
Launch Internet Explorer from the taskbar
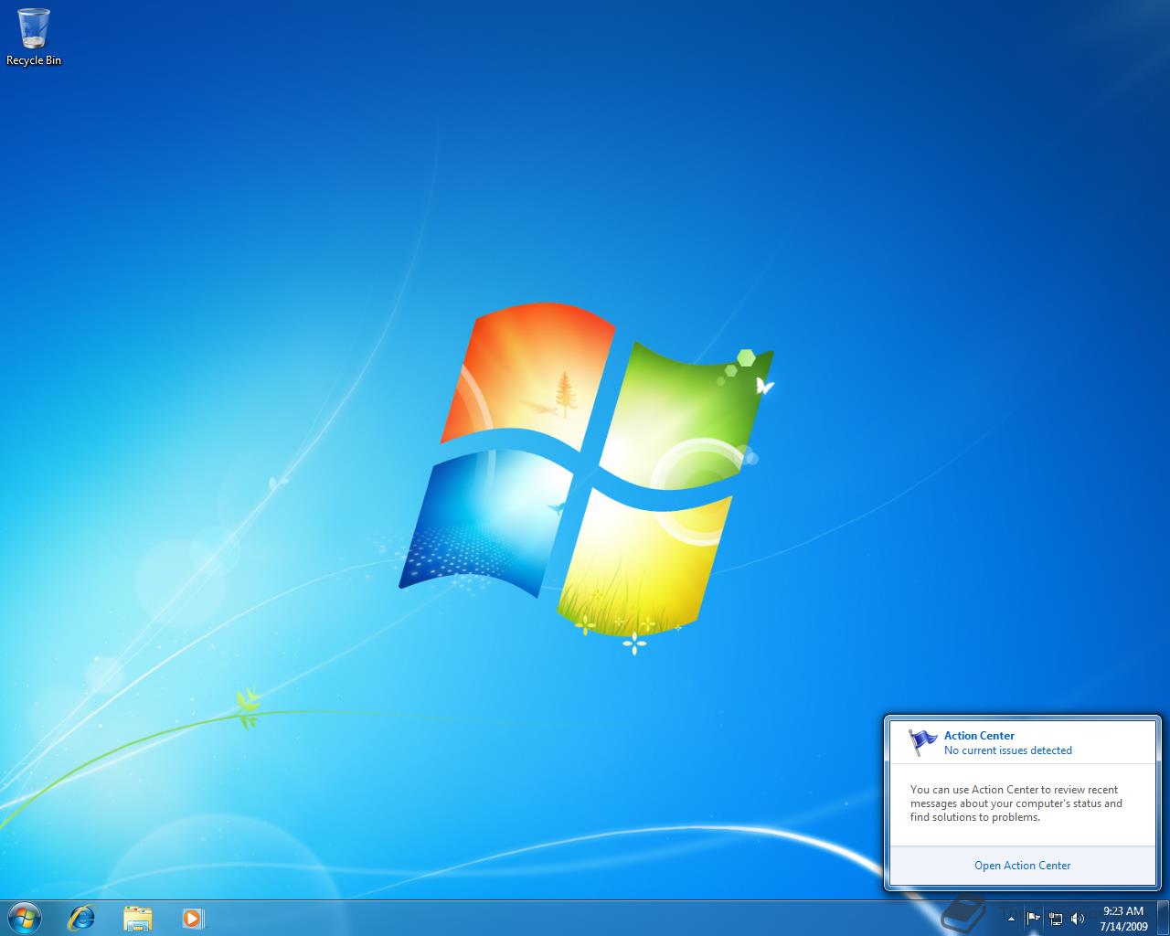[x=82, y=918]
